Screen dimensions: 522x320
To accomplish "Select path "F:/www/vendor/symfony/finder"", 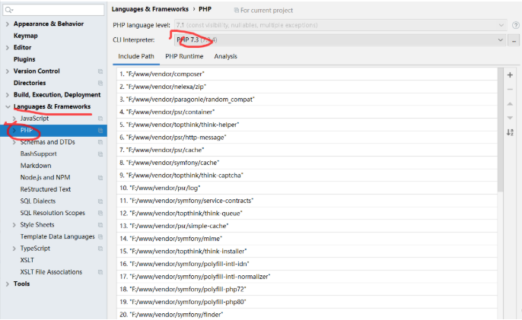I will tap(307, 315).
